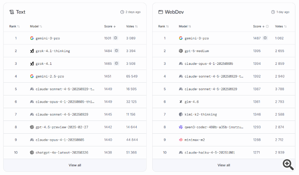Click the magnifier zoom icon in corner
299x175 pixels.
[288, 164]
